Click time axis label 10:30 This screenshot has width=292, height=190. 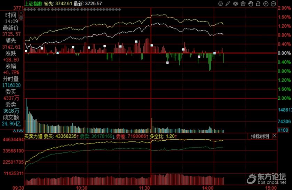[81, 188]
